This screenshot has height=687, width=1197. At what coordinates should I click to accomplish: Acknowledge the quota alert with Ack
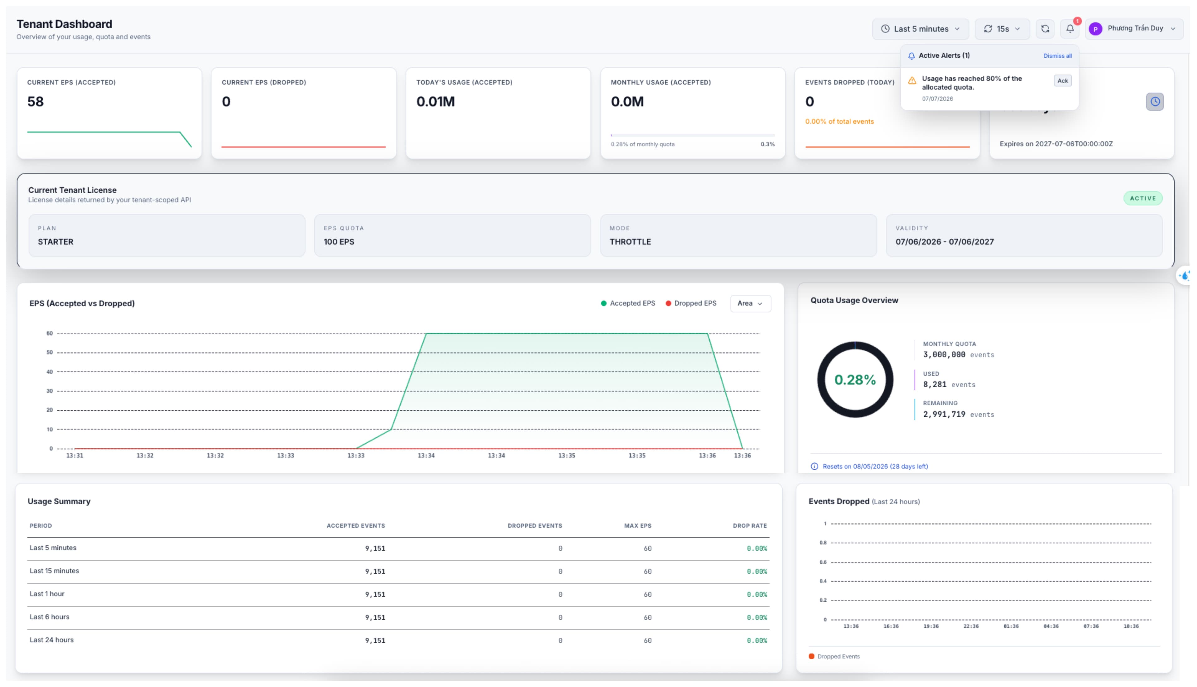[x=1062, y=81]
